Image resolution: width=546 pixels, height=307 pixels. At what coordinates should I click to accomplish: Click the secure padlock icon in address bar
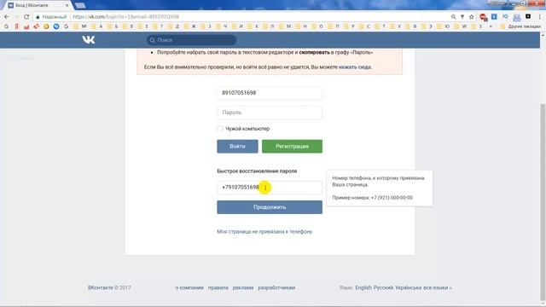(38, 17)
